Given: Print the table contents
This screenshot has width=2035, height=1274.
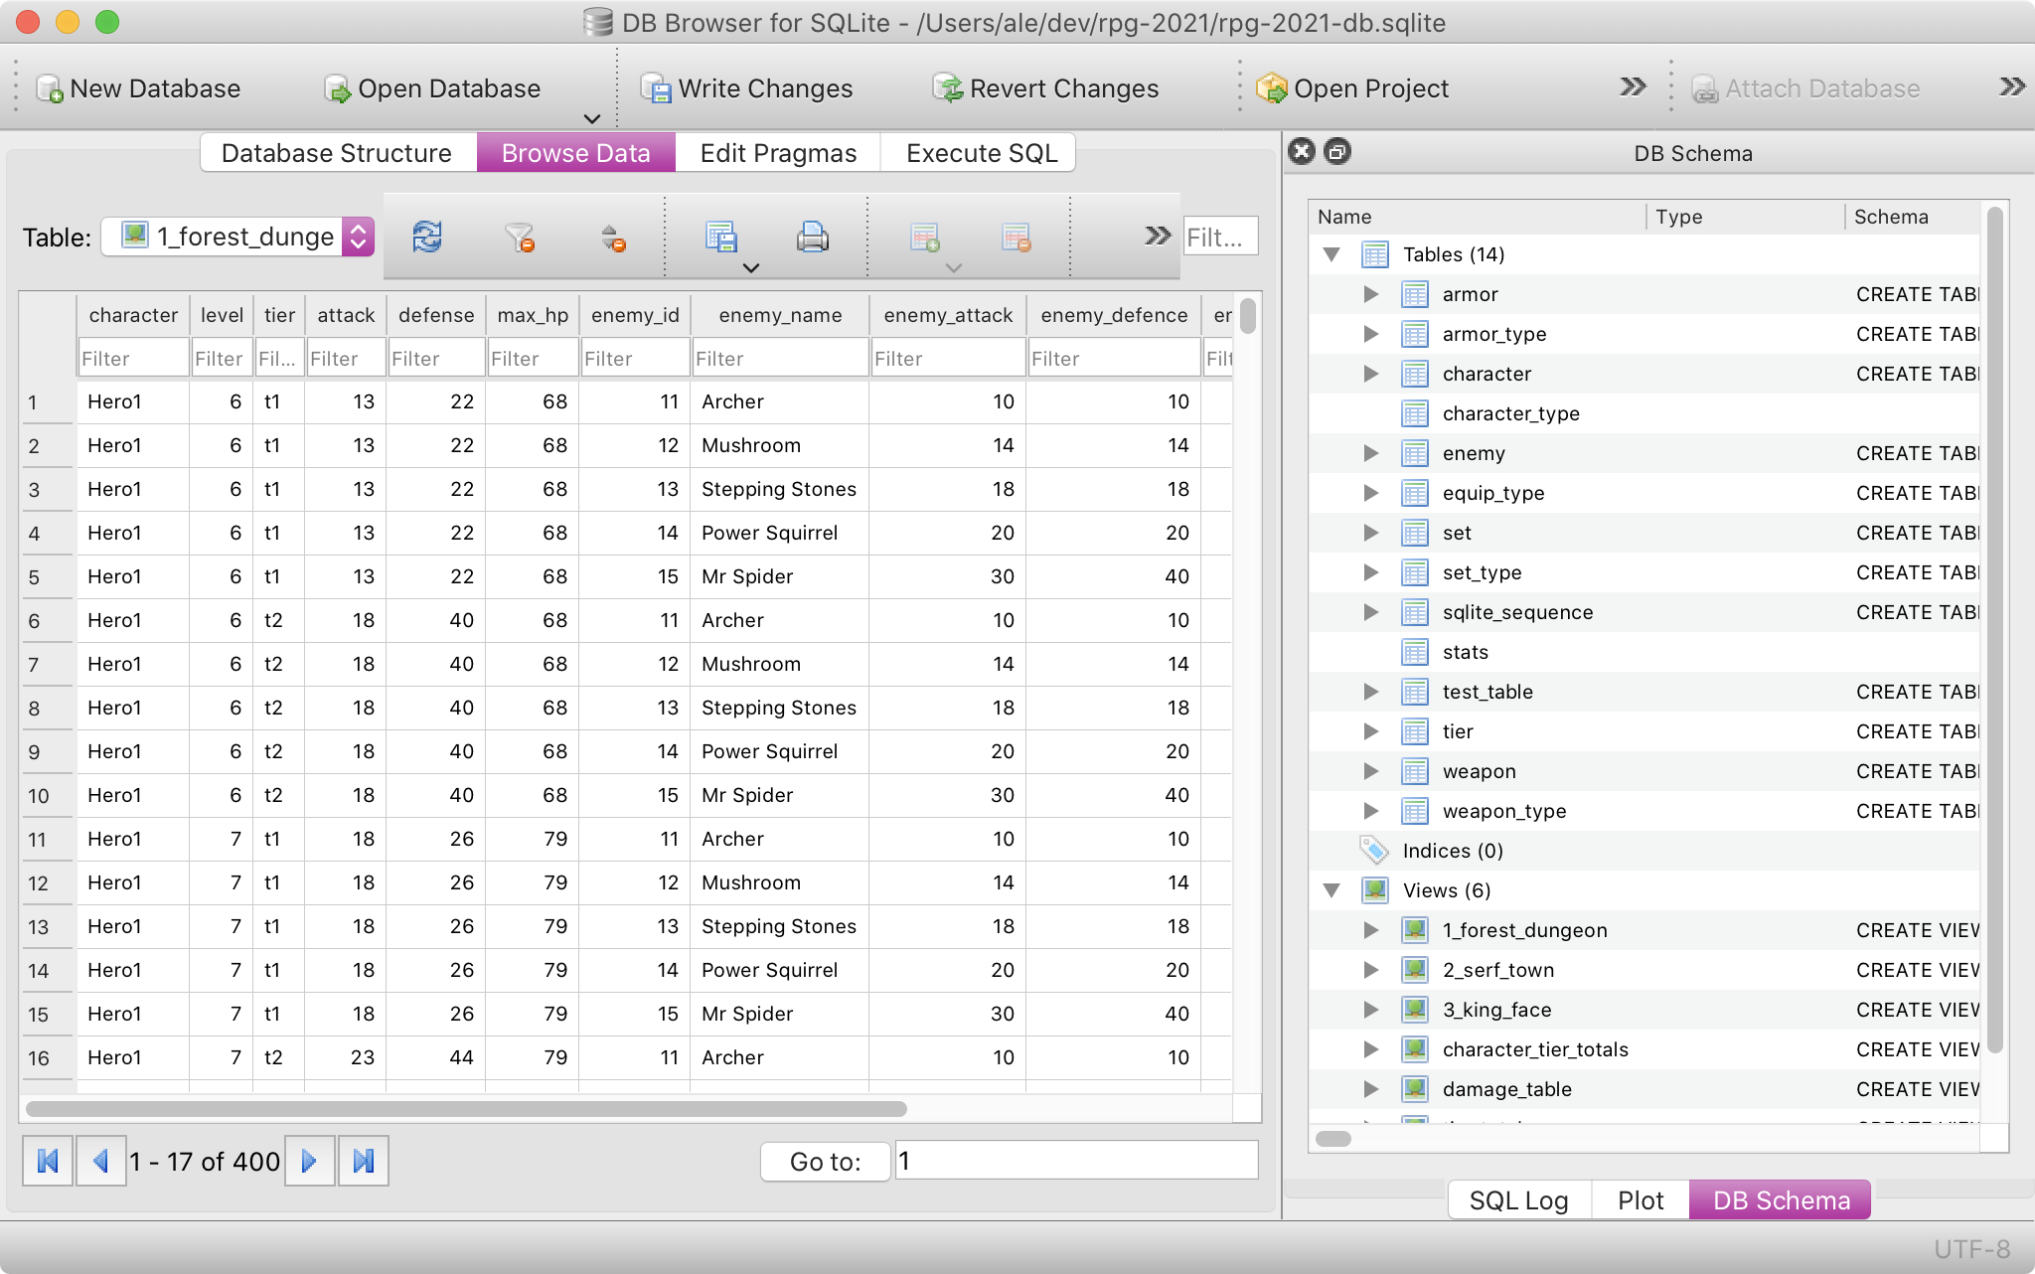Looking at the screenshot, I should pos(813,237).
